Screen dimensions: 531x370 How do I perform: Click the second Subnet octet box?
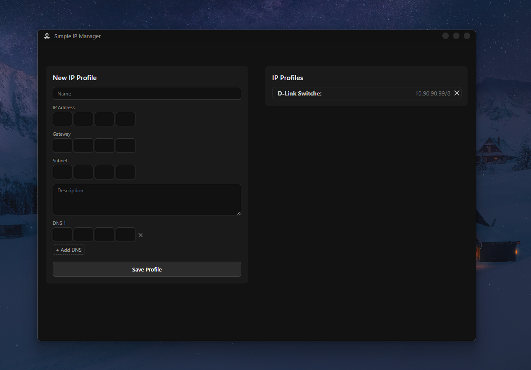[84, 172]
